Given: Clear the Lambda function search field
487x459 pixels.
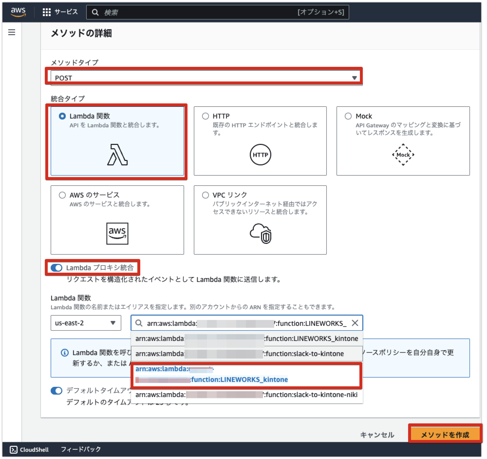Looking at the screenshot, I should [355, 323].
